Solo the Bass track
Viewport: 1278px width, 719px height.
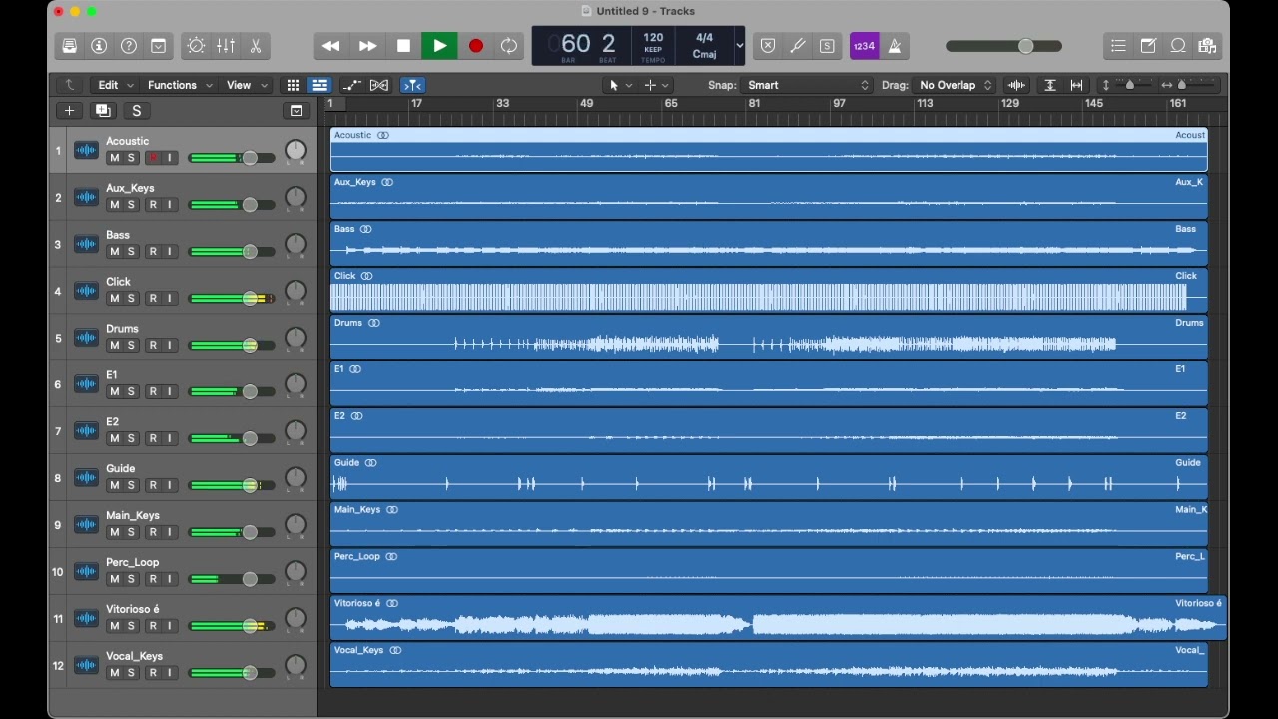131,252
